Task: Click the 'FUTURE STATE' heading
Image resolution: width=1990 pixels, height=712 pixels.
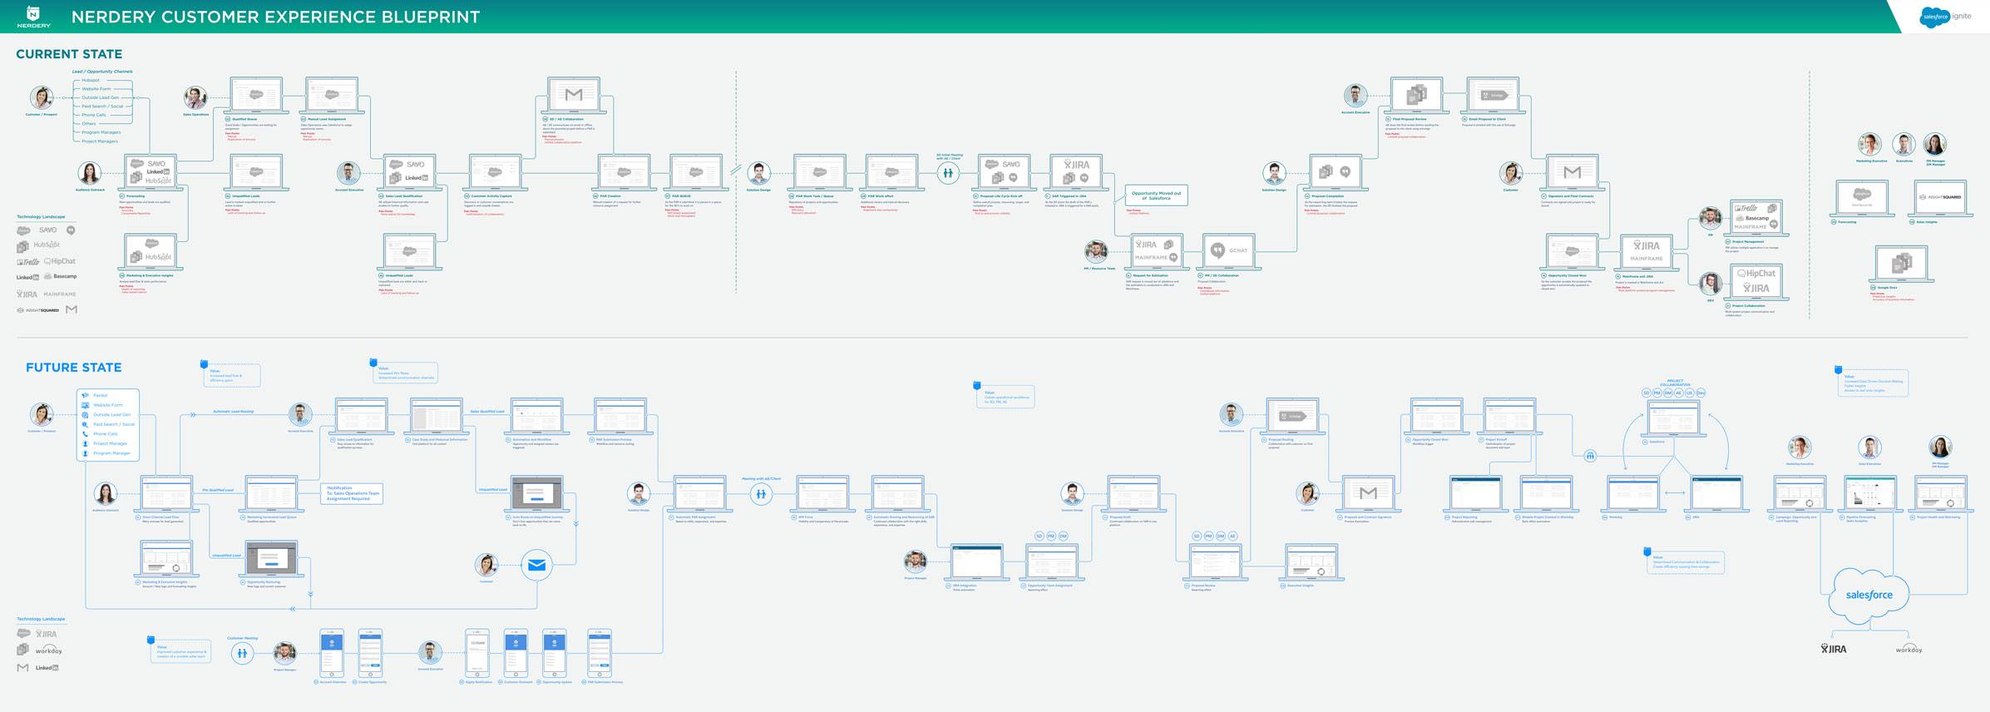Action: pos(73,368)
